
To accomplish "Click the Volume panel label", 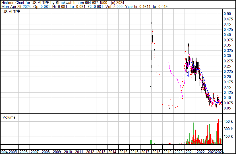I will [x=9, y=117].
